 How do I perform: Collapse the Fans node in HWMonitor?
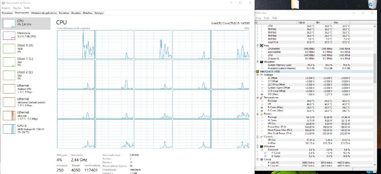pyautogui.click(x=258, y=45)
